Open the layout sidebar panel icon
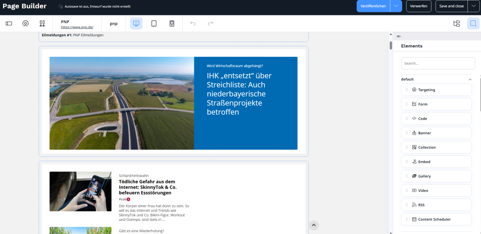The image size is (481, 234). tap(9, 23)
